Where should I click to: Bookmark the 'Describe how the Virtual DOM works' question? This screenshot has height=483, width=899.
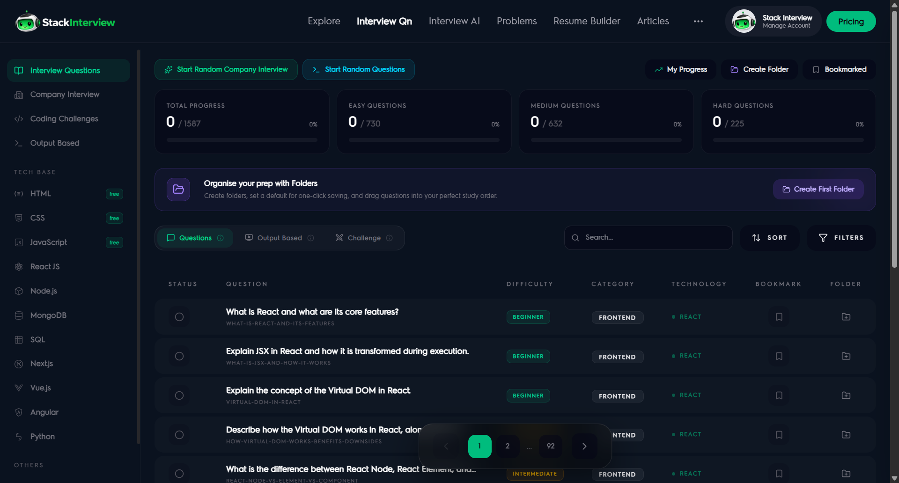point(779,435)
